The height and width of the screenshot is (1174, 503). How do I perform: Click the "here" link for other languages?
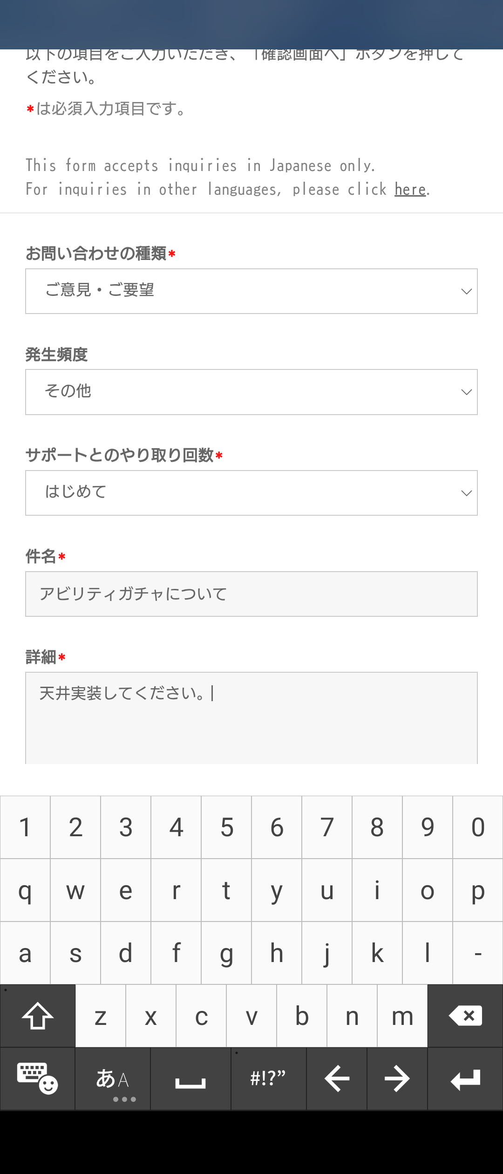click(x=410, y=190)
